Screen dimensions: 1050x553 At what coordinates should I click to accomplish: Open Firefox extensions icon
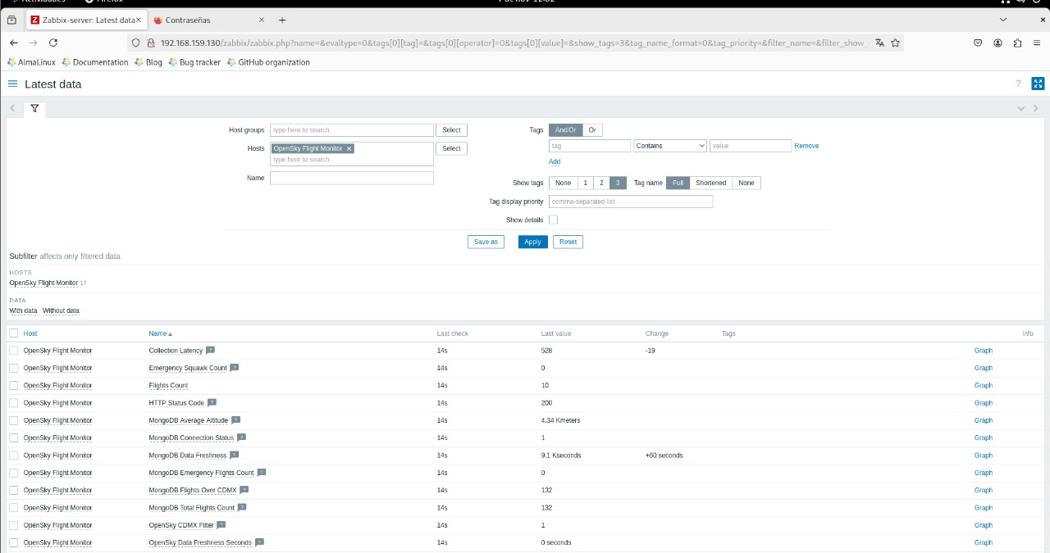pos(1018,43)
